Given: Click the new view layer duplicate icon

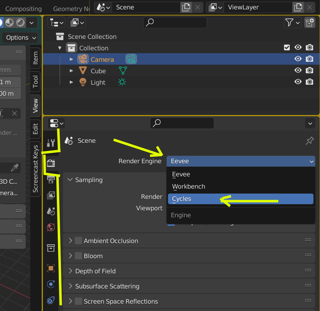Looking at the screenshot, I should 298,7.
